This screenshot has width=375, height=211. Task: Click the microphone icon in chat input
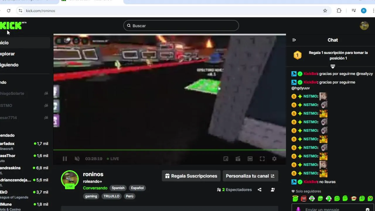pos(298,209)
